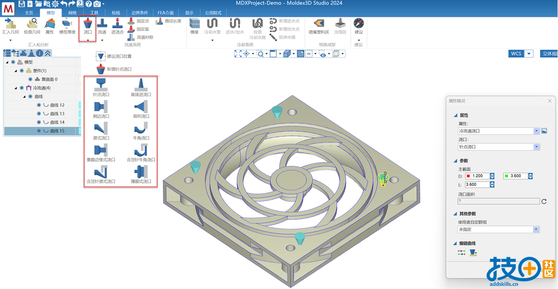558x289 pixels.
Task: Select 直接进浇口 direct gate type
Action: click(141, 87)
